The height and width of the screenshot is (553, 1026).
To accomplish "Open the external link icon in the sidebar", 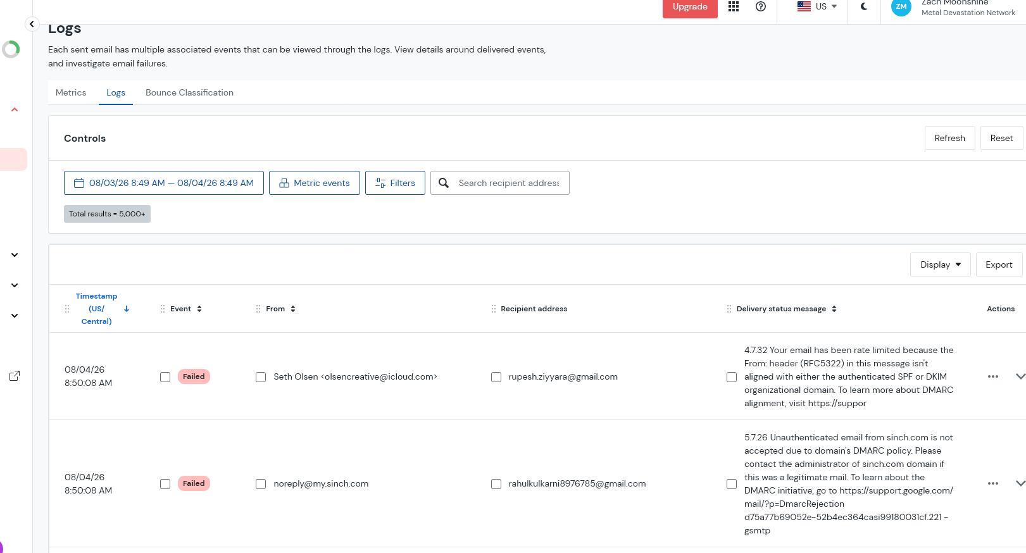I will 15,376.
